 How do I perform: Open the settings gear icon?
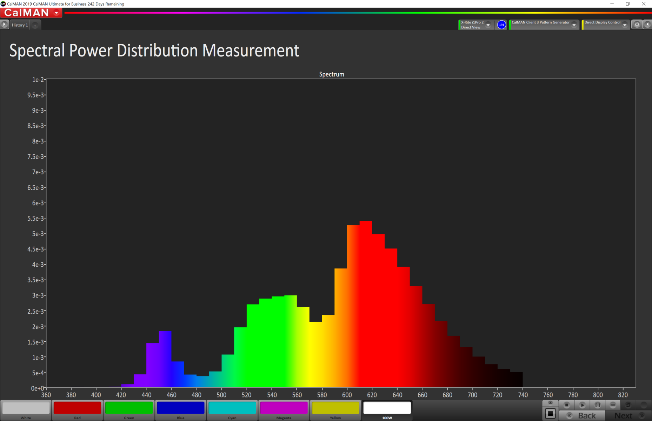637,25
